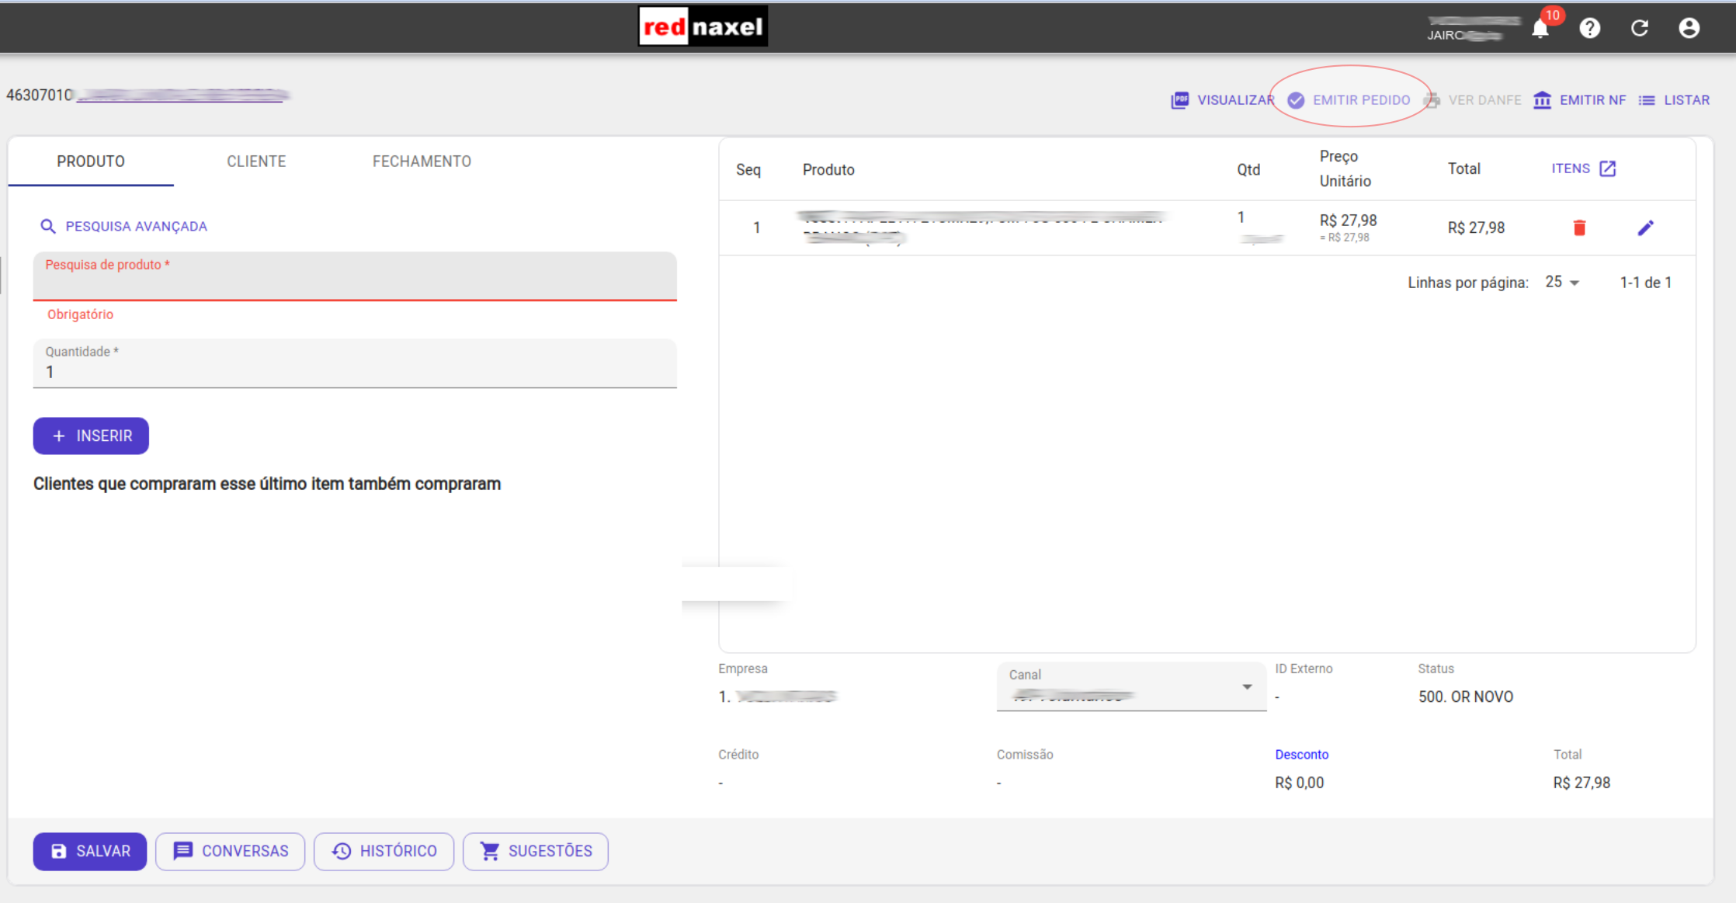Click the EMITIR PEDIDO check button
This screenshot has height=903, width=1736.
click(1349, 100)
